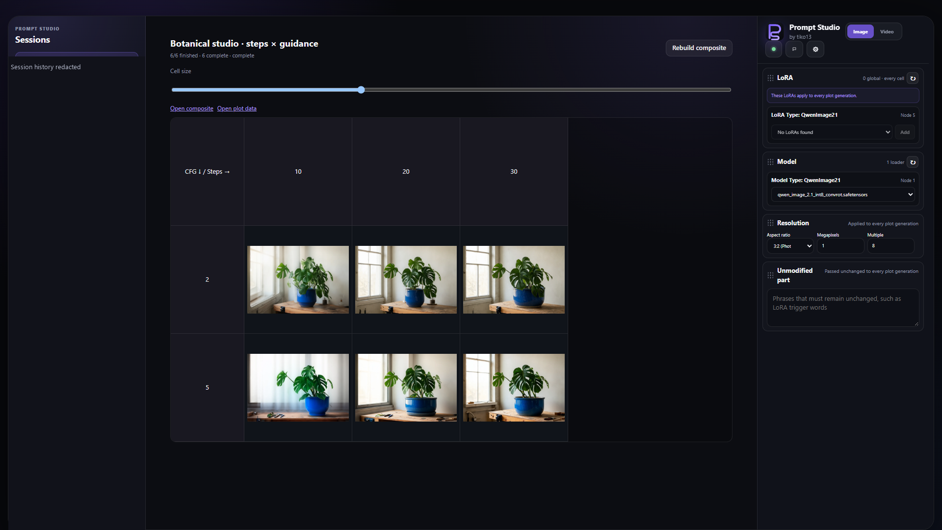The height and width of the screenshot is (530, 942).
Task: Switch to Video mode
Action: point(887,32)
